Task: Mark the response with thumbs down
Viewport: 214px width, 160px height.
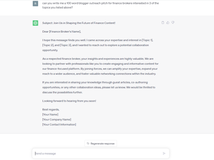Action: point(173,23)
